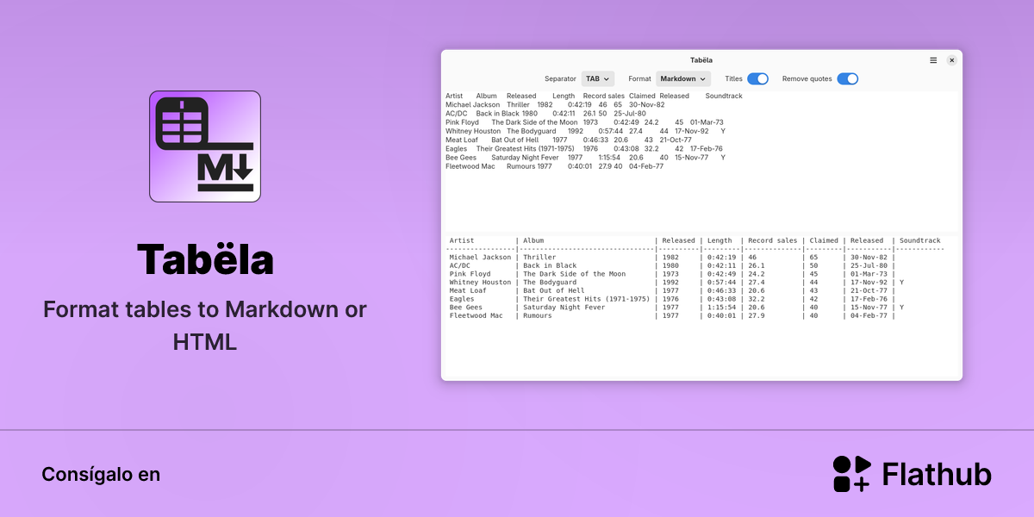Click 'Thriller' in the Markdown output
This screenshot has height=517, width=1034.
coord(539,257)
